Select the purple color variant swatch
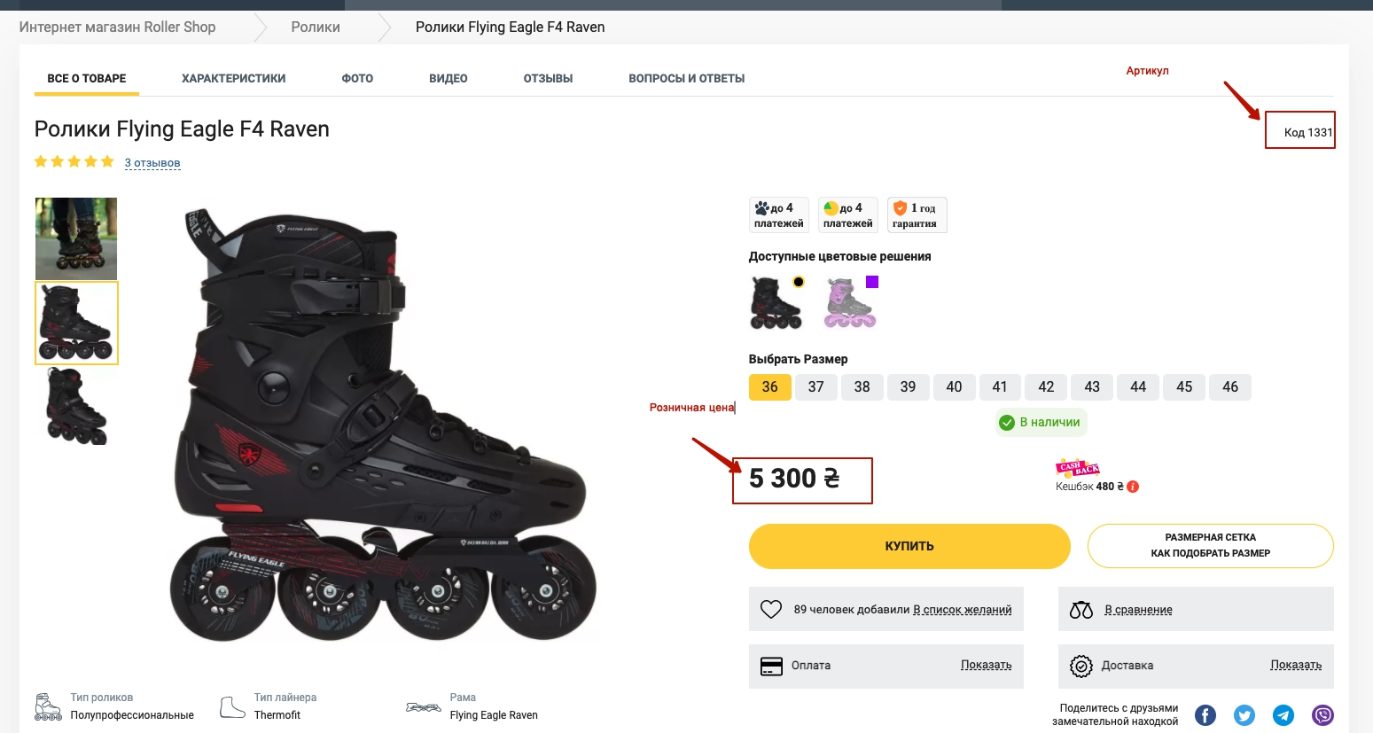Viewport: 1373px width, 733px height. click(x=849, y=303)
